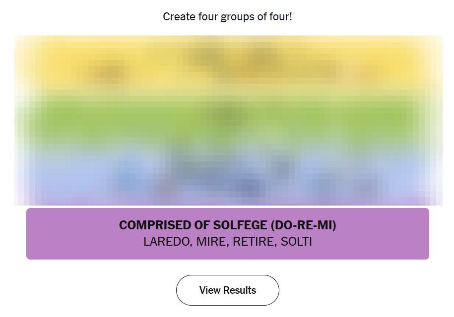This screenshot has height=317, width=454.
Task: Click the blurred dark text in green band center
Action: (228, 116)
